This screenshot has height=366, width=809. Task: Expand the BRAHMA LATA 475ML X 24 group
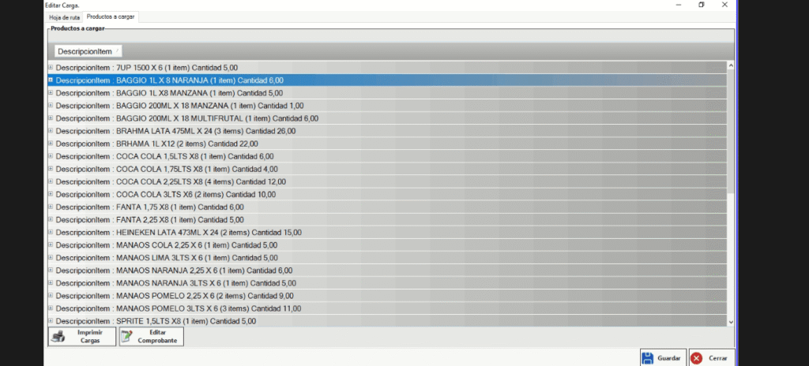51,131
